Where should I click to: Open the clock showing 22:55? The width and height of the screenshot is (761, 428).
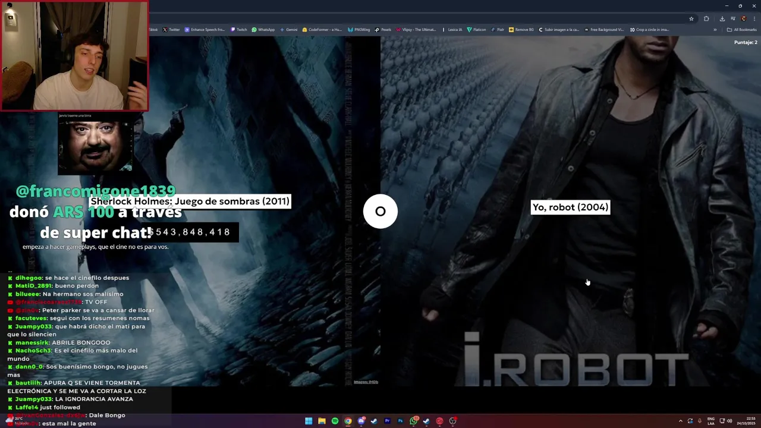point(746,421)
